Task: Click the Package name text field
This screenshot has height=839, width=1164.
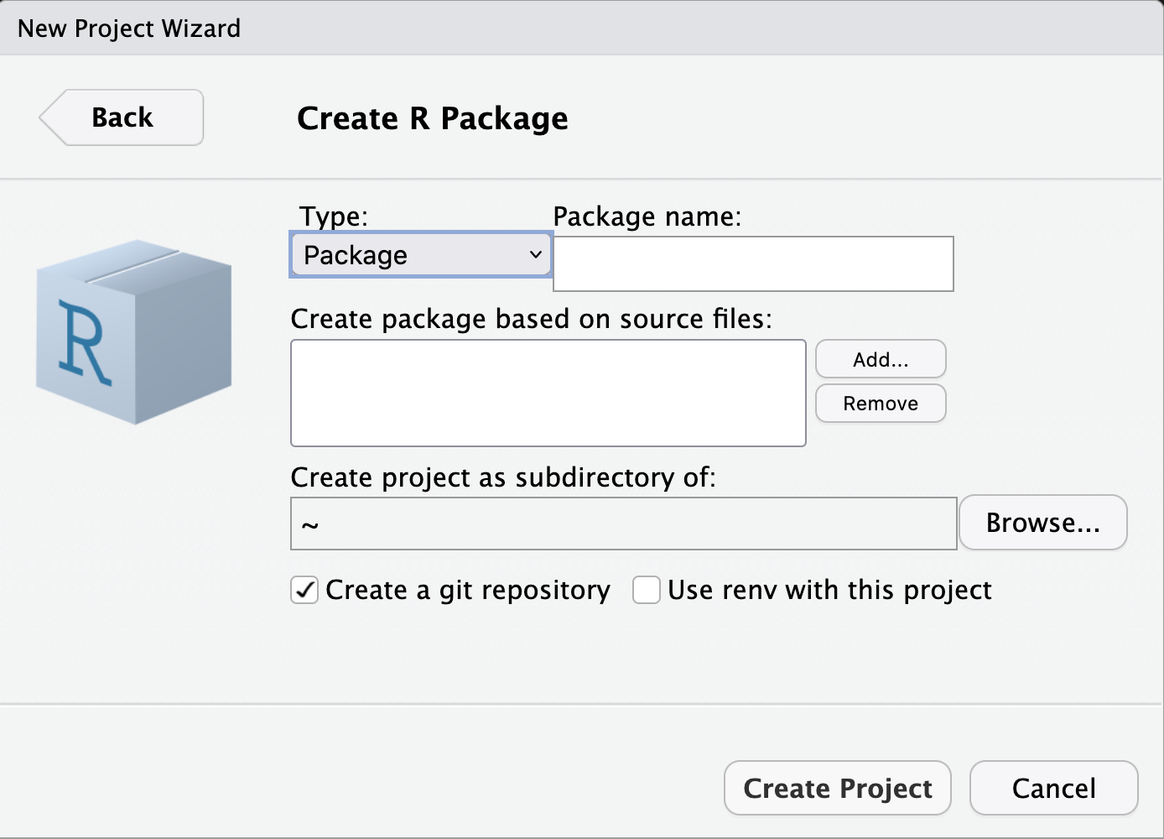Action: click(x=753, y=263)
